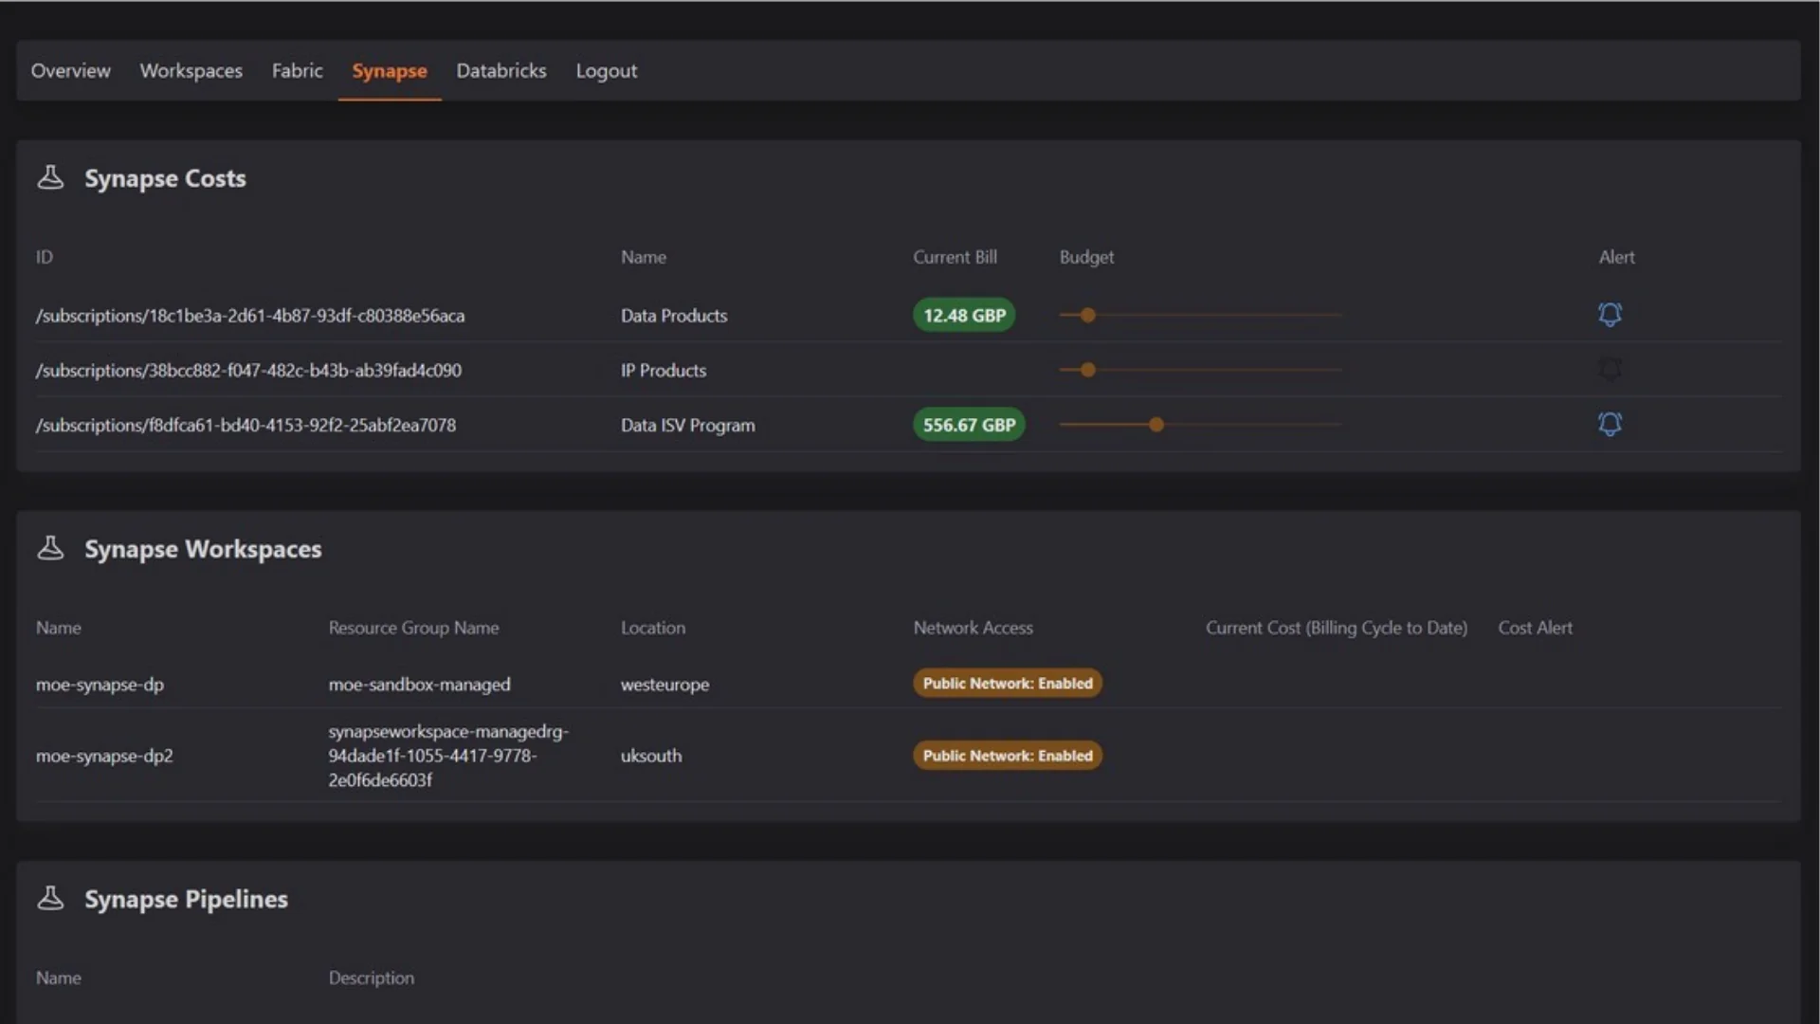Screen dimensions: 1820x1024
Task: Click the Alert column header
Action: (x=1616, y=257)
